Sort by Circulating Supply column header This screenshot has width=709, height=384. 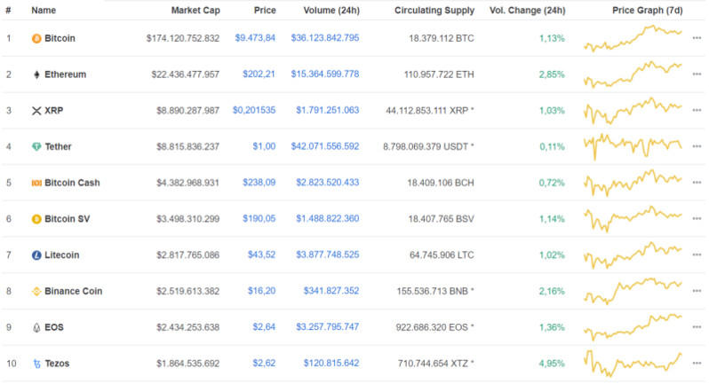pyautogui.click(x=430, y=11)
